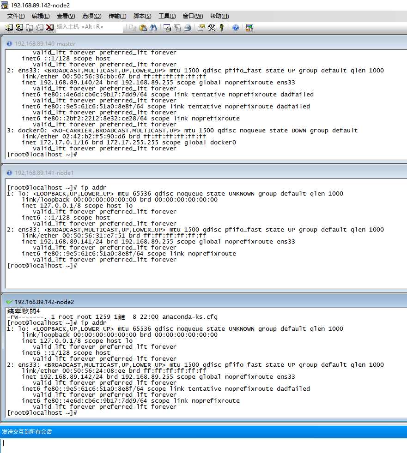Open the 查看(V) menu

(66, 16)
